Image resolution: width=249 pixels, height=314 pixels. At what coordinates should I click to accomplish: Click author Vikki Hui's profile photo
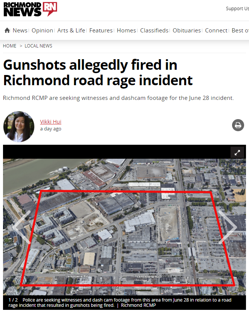tap(19, 127)
